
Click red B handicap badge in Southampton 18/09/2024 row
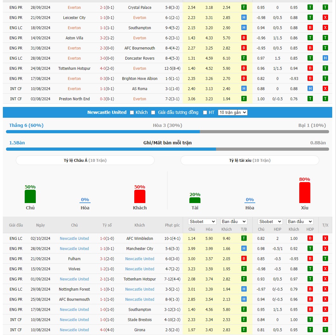click(310, 28)
